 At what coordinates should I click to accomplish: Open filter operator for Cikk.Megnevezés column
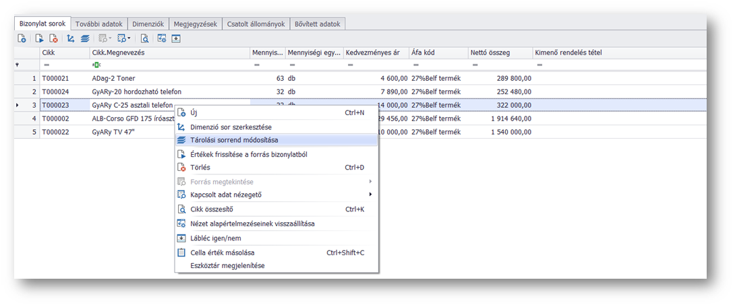point(96,65)
